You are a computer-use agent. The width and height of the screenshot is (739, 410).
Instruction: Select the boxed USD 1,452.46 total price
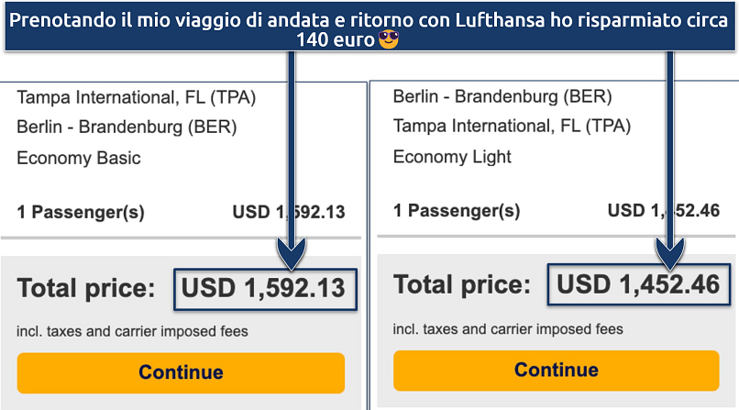coord(639,285)
